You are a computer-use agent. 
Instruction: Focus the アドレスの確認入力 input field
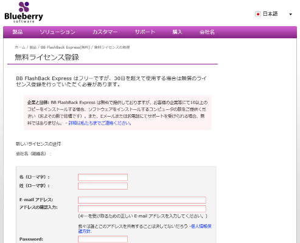(x=142, y=208)
